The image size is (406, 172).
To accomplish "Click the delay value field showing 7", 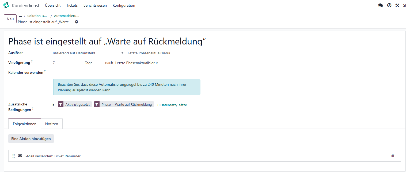I will [x=67, y=63].
